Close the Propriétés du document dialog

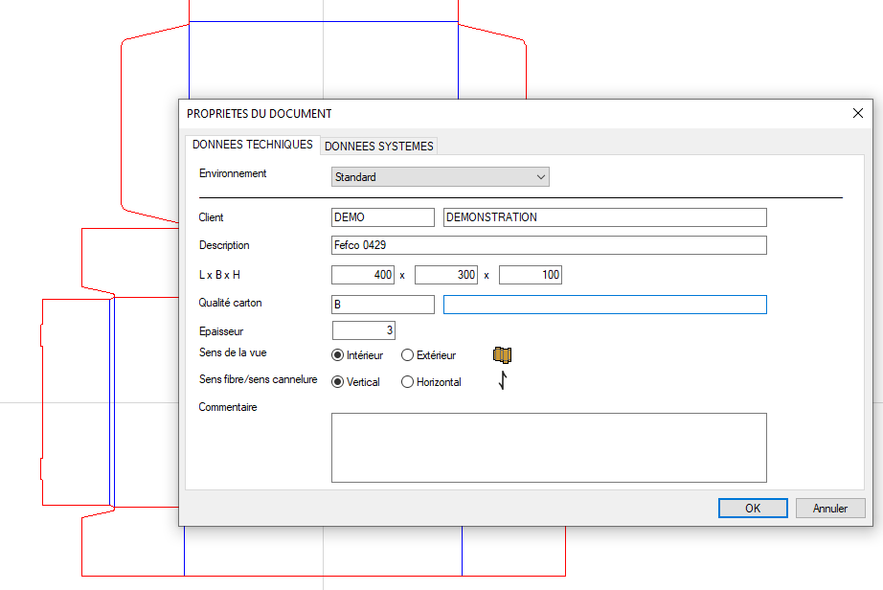pyautogui.click(x=858, y=113)
